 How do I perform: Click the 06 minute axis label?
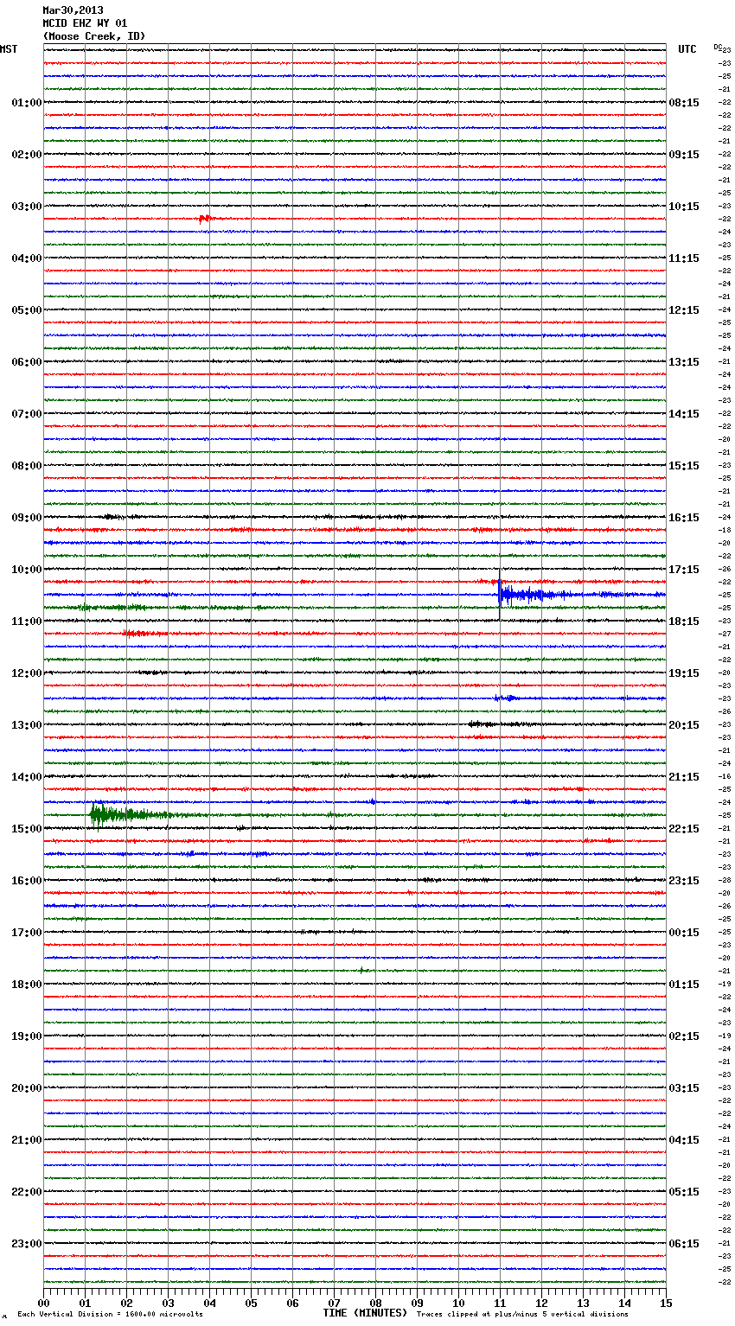292,1304
